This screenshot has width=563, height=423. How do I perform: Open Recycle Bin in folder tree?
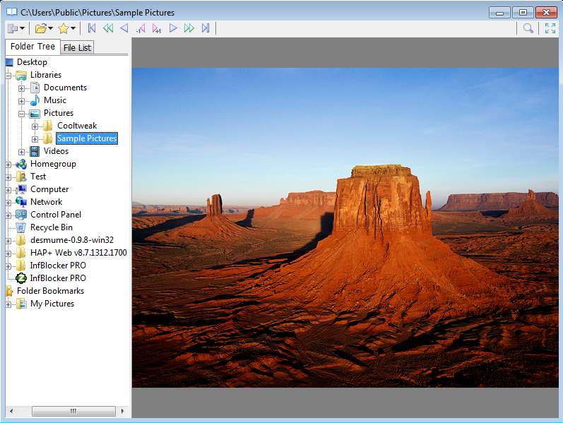[51, 227]
